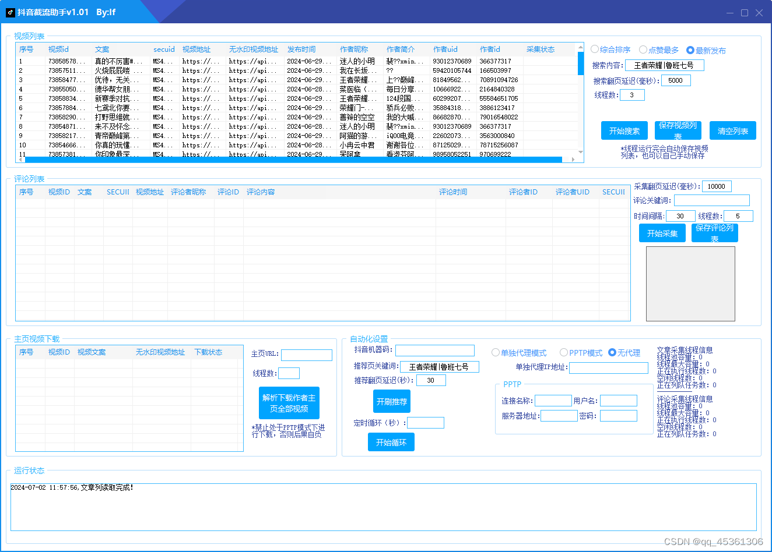Click the 推荐页关键词 input field
772x552 pixels.
pos(440,367)
